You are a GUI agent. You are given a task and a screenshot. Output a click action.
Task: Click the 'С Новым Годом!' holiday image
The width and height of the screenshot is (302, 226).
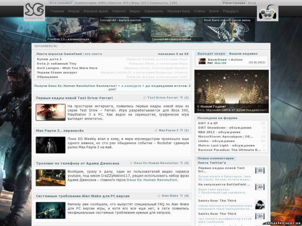[232, 91]
